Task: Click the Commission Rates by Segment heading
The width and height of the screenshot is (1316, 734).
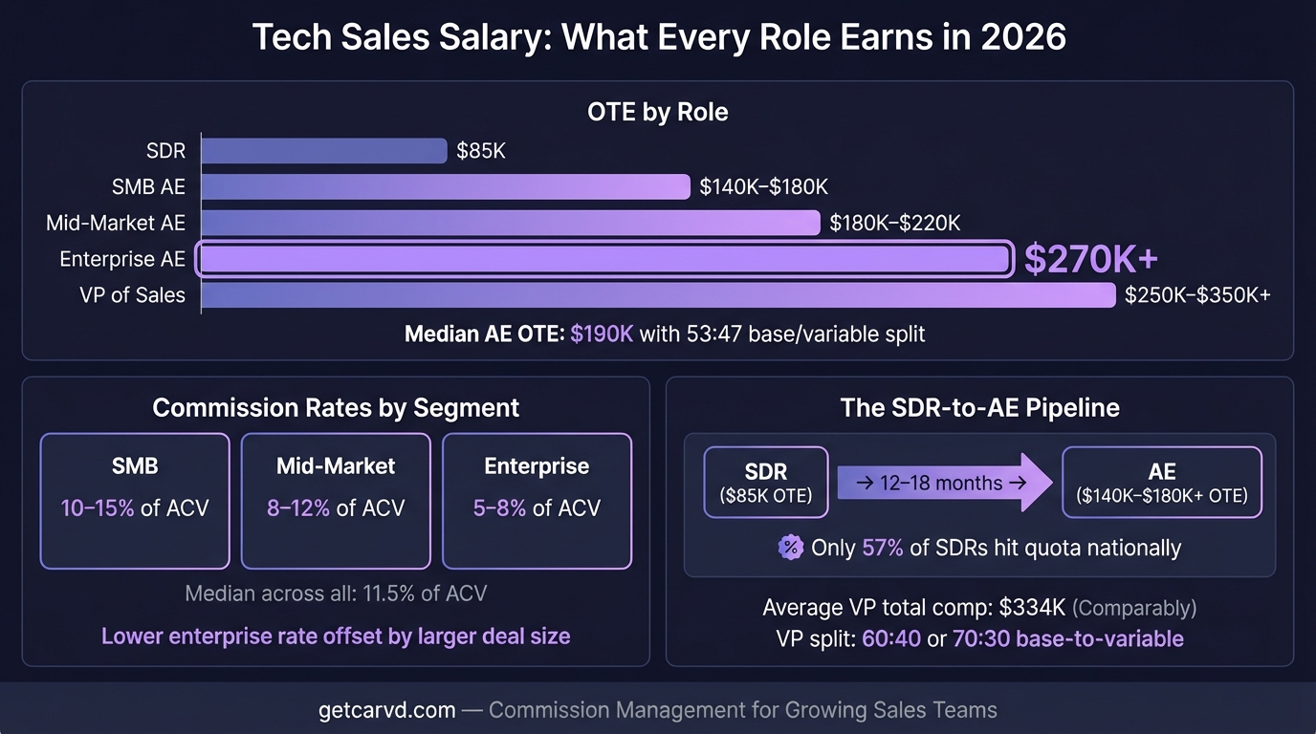Action: (x=336, y=408)
